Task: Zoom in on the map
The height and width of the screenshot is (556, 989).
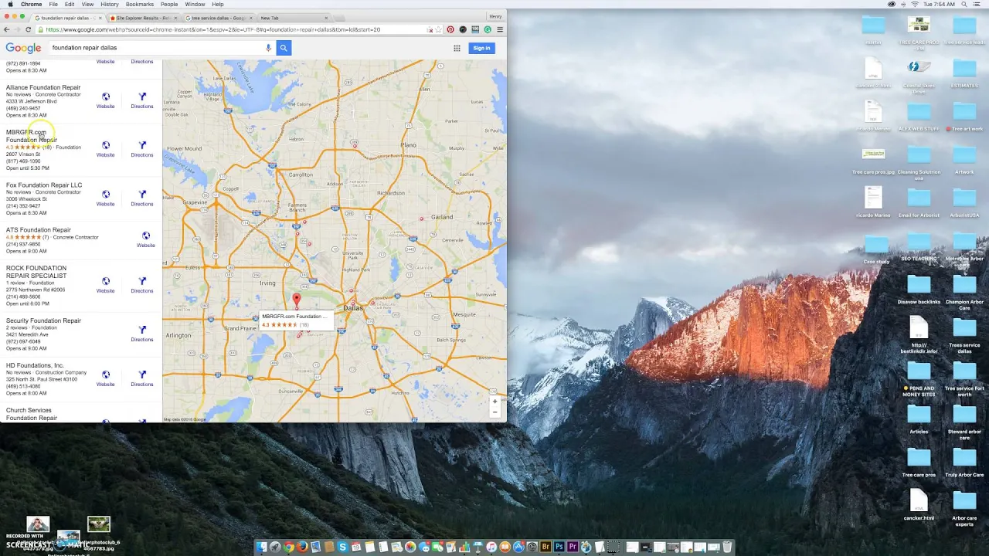Action: point(495,401)
